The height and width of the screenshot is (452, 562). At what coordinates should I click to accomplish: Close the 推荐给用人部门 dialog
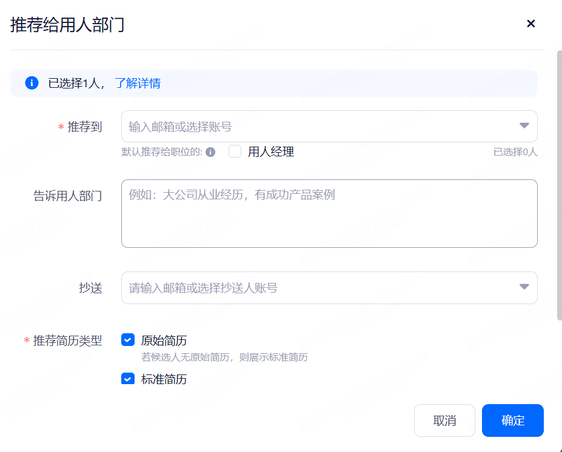(530, 24)
